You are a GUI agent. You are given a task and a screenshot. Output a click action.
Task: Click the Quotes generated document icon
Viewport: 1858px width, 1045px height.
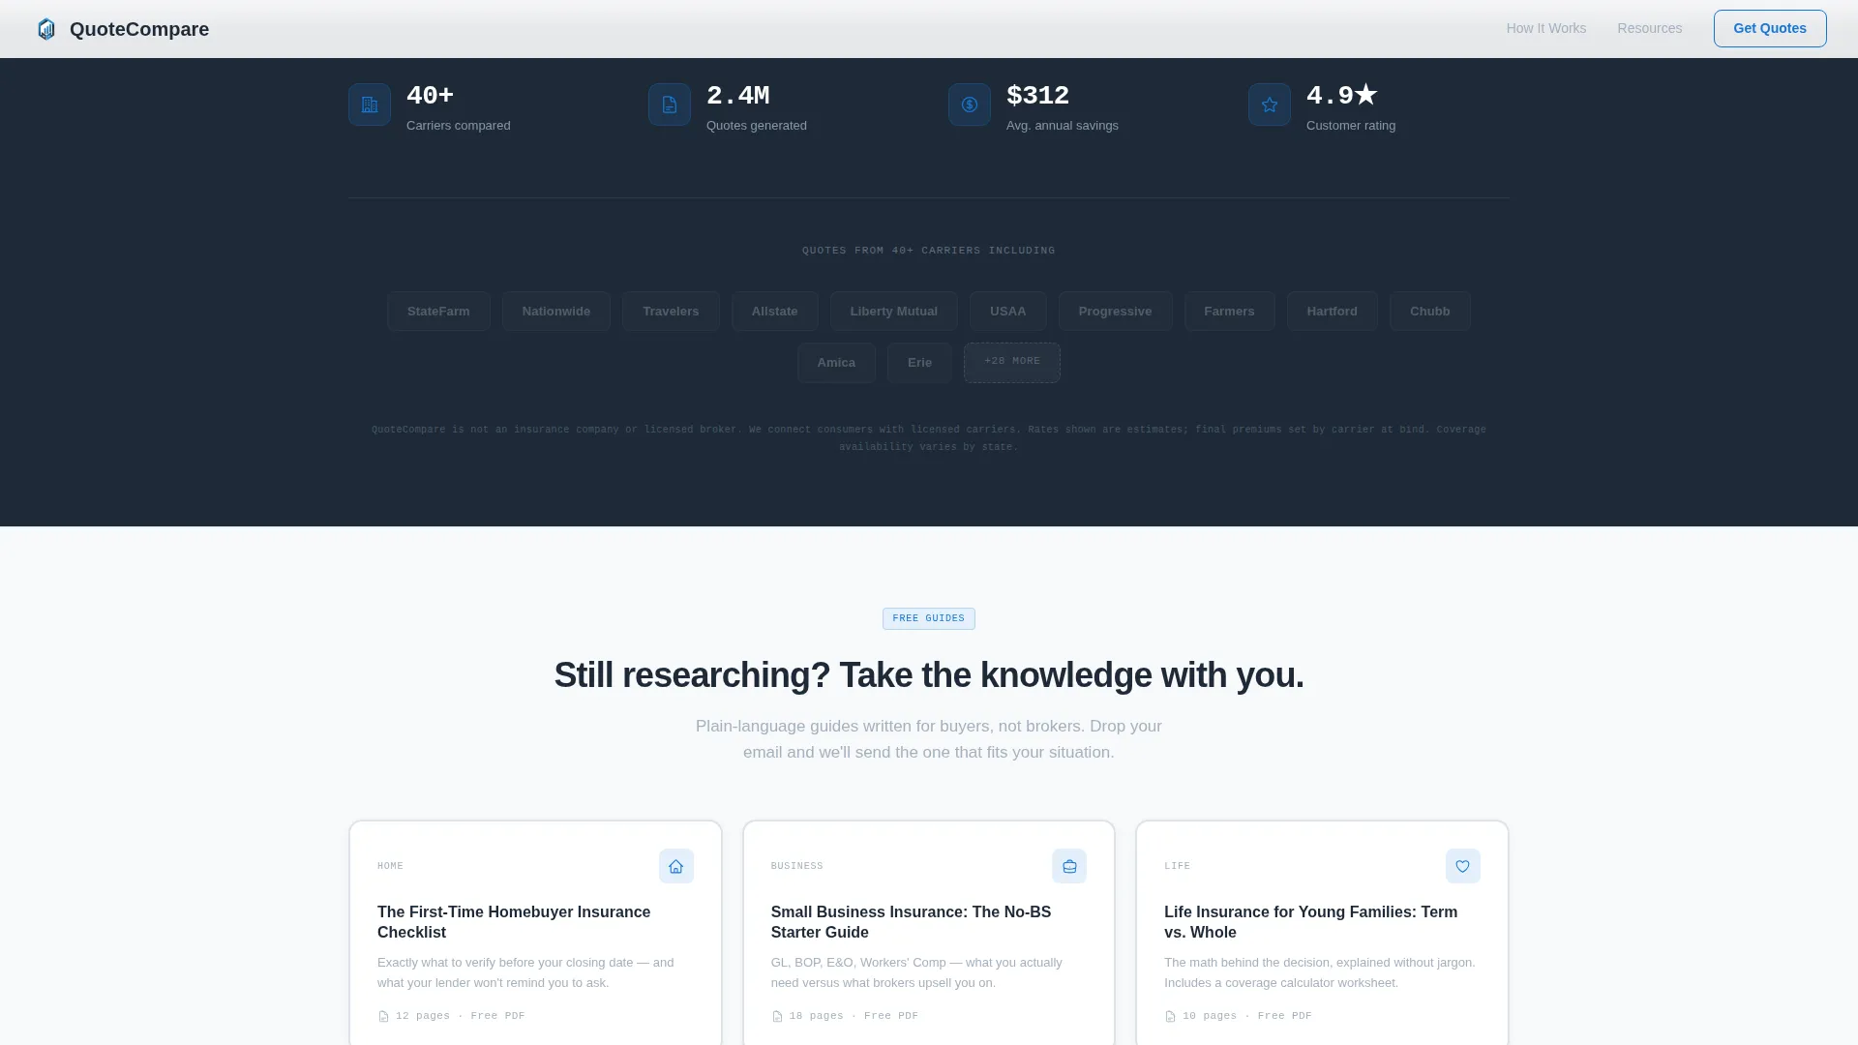pos(670,104)
